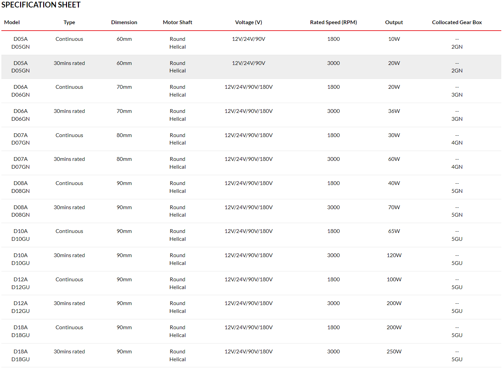
Task: Click 1800 rated speed in the 65W row
Action: pos(334,231)
